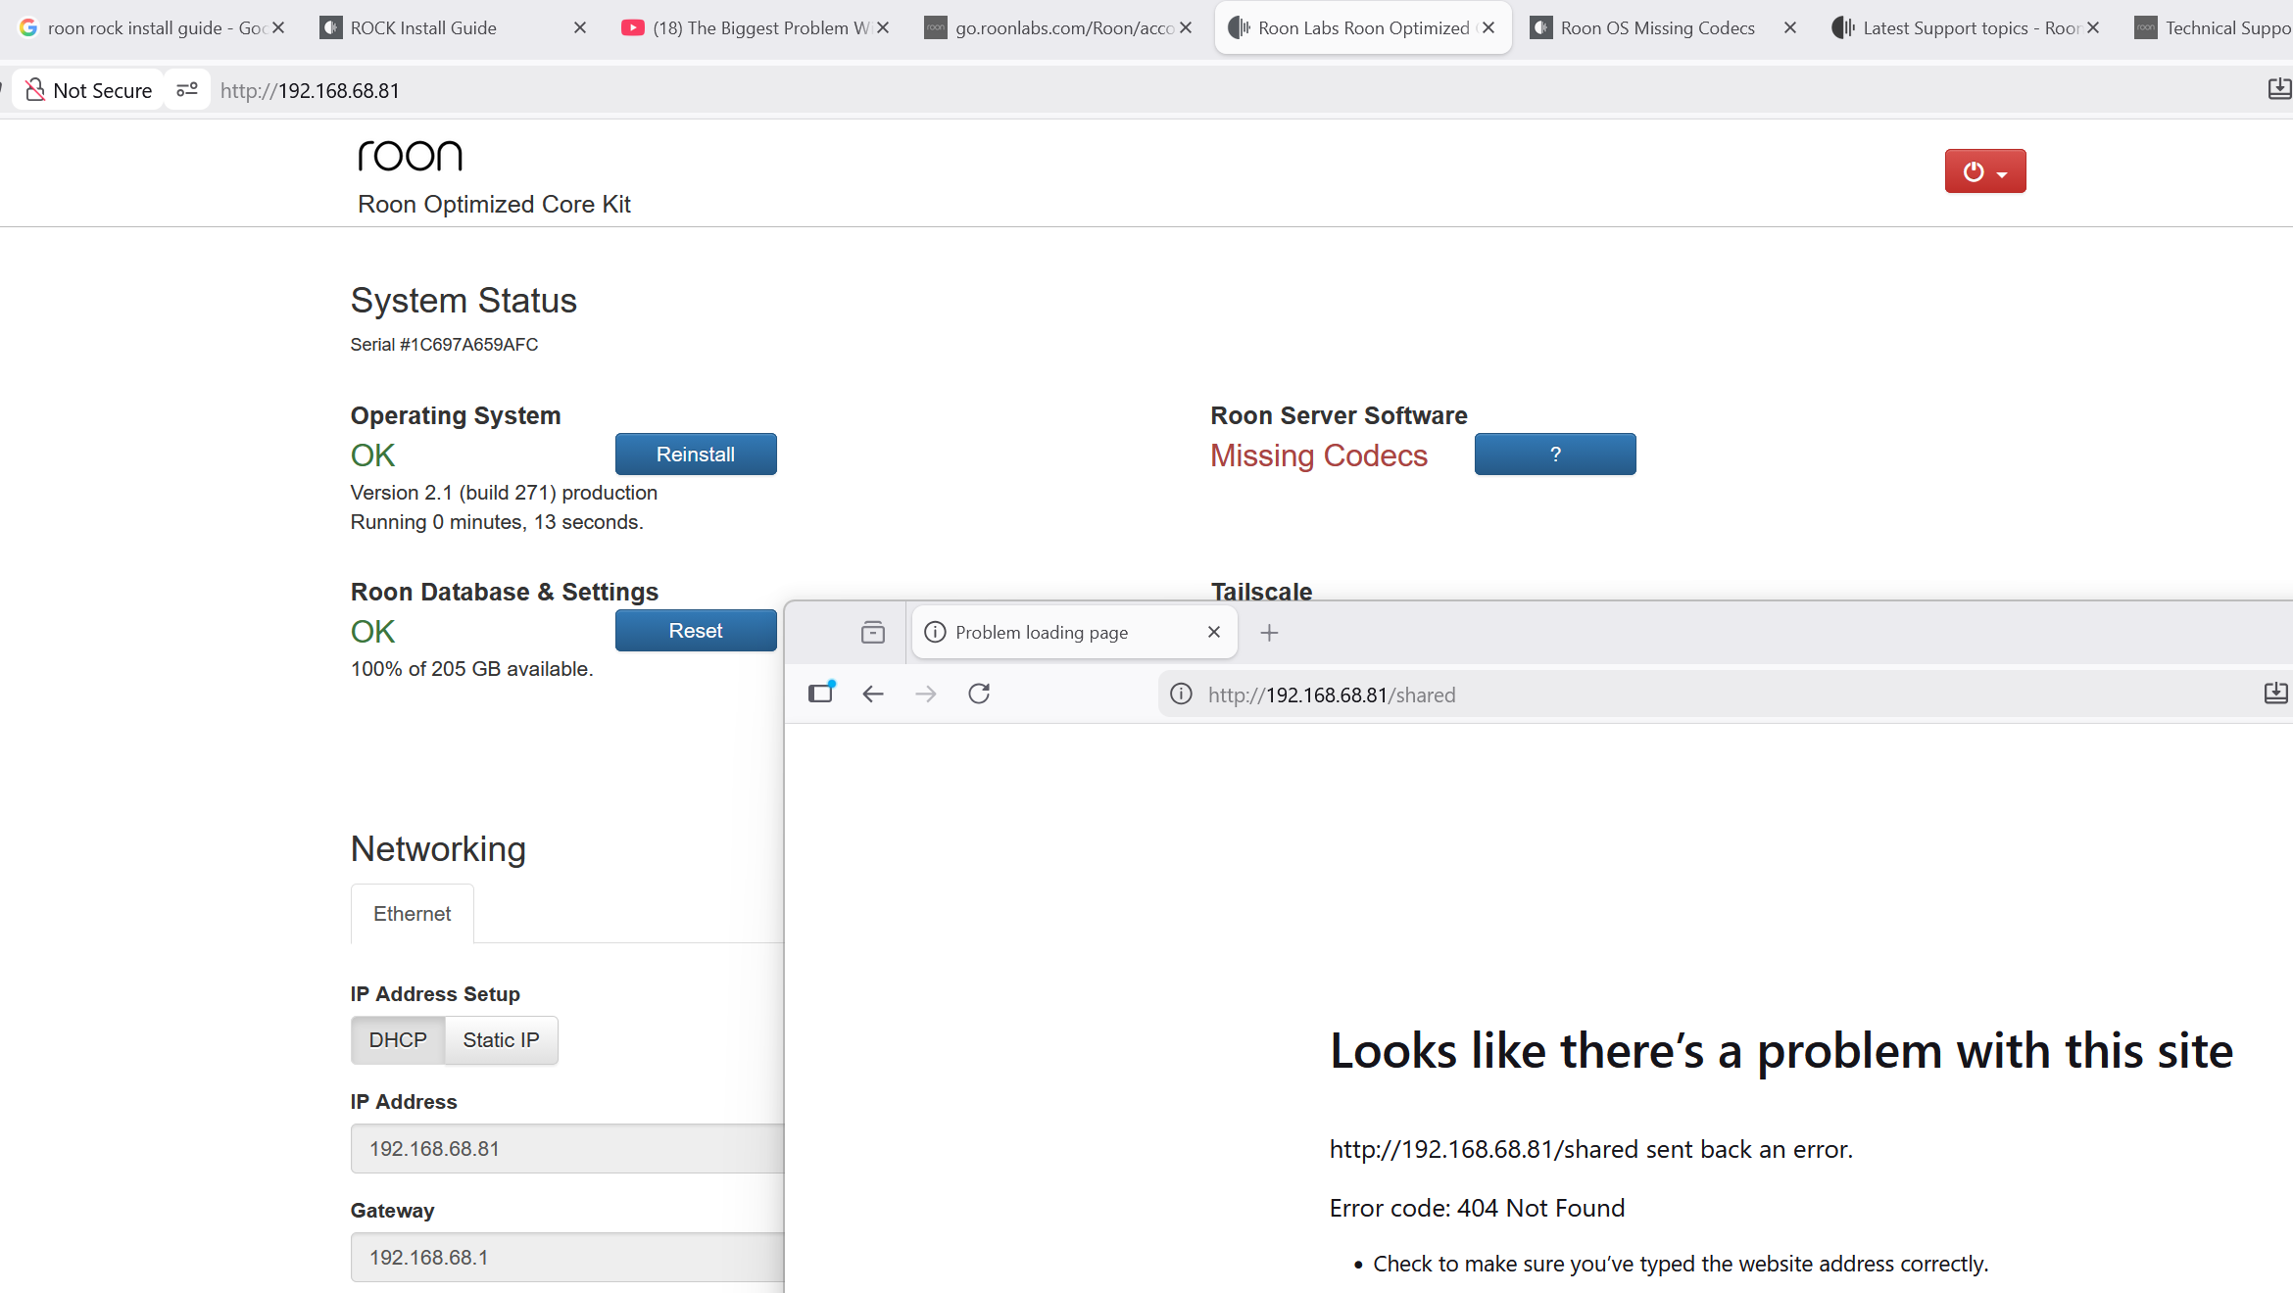Open the red power menu dropdown

click(1984, 171)
